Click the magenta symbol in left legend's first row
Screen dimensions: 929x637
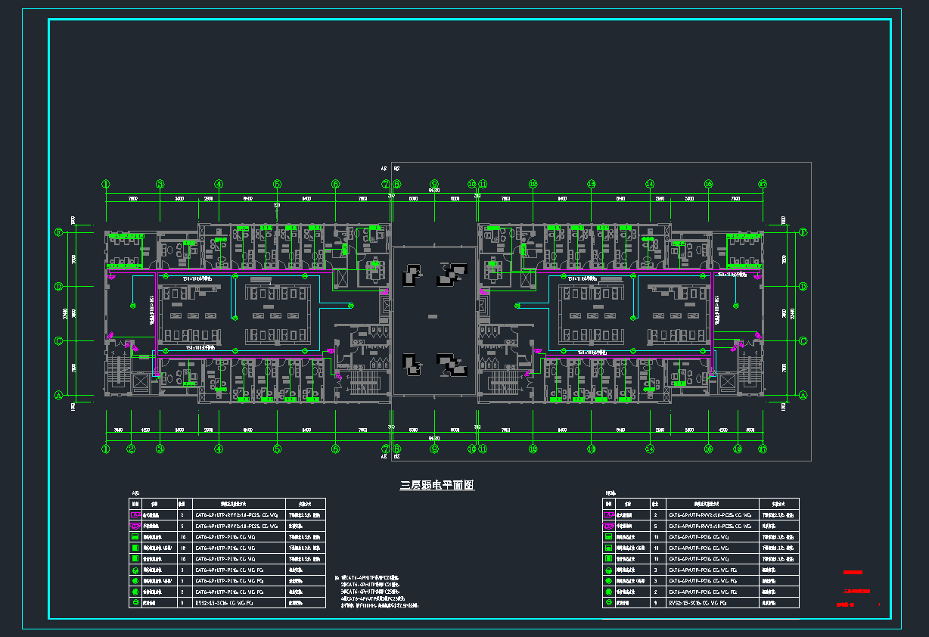tap(135, 514)
